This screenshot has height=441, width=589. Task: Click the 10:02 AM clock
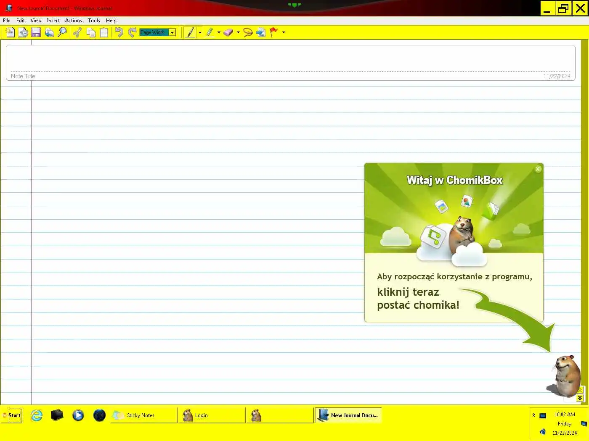[x=565, y=415]
